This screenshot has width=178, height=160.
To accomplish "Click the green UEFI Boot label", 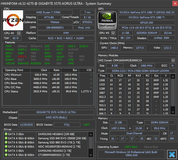I will (131, 147).
